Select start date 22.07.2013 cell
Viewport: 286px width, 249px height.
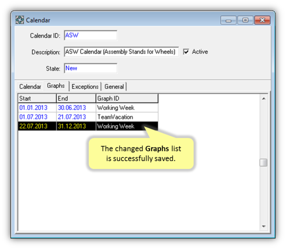37,126
